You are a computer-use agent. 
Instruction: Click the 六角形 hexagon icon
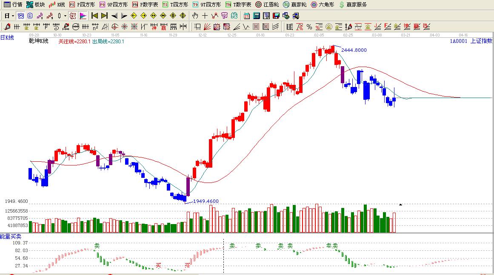(323, 5)
